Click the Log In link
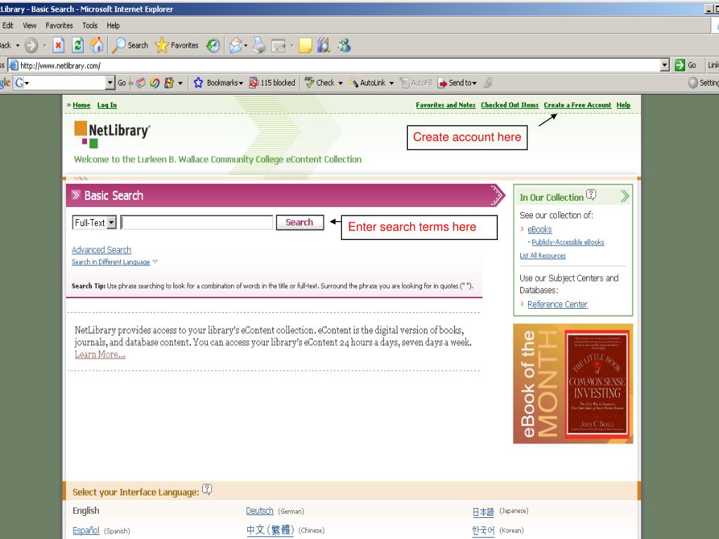This screenshot has height=539, width=719. 107,105
